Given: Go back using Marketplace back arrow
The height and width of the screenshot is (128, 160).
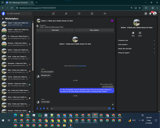Looking at the screenshot, I should tap(3, 19).
